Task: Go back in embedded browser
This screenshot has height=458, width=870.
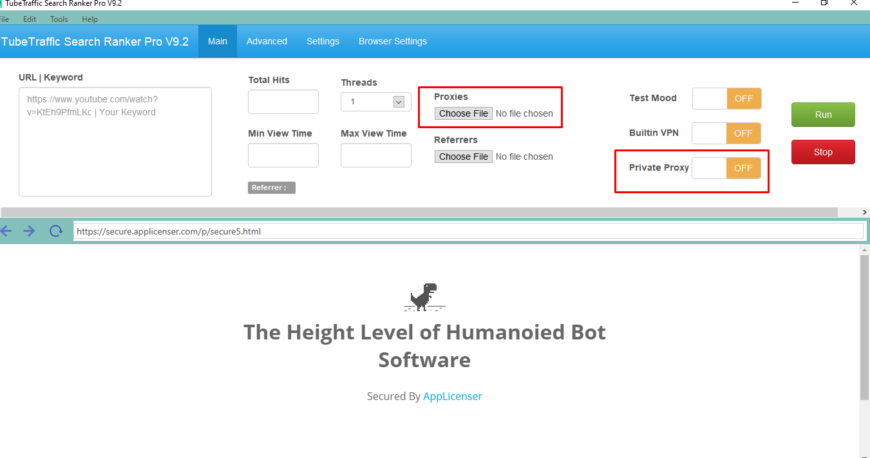Action: click(6, 231)
